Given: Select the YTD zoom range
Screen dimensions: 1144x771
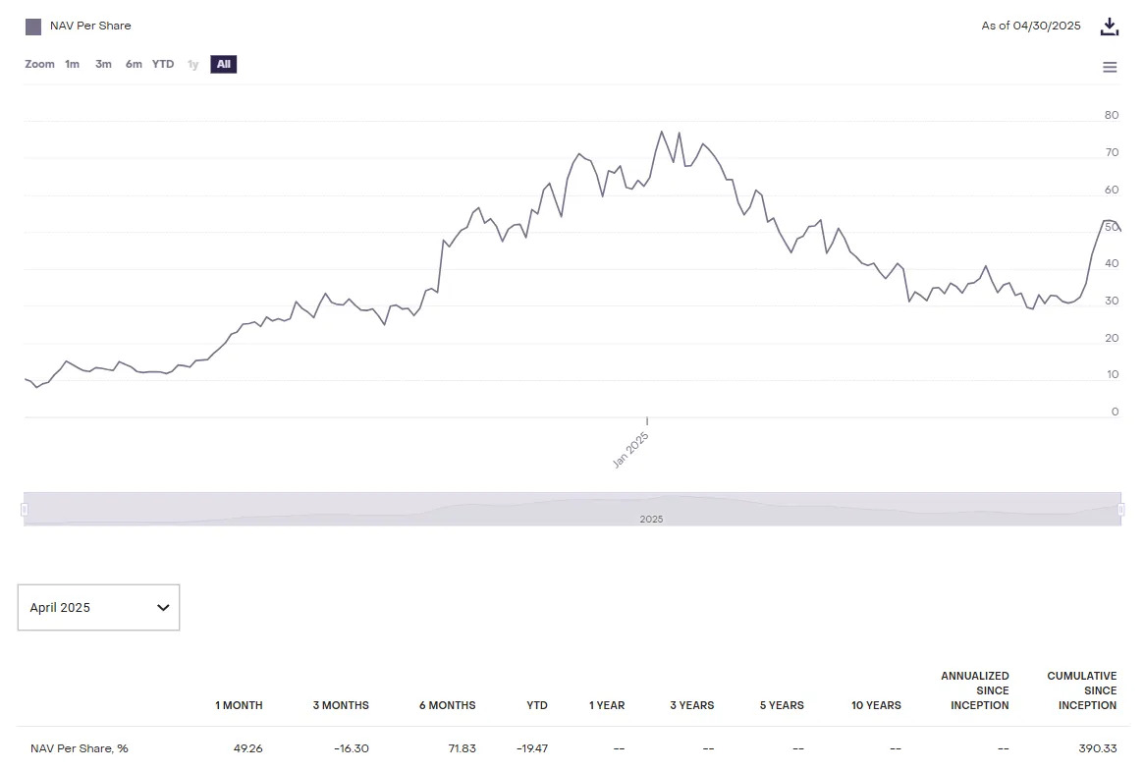Looking at the screenshot, I should click(x=163, y=65).
